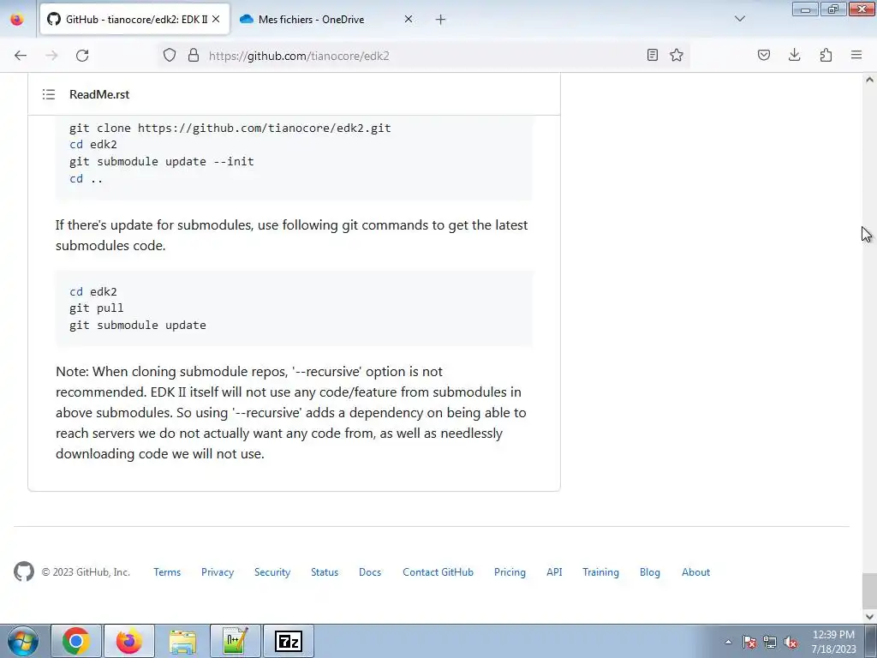Open the Terms footer link
This screenshot has width=877, height=658.
pos(167,572)
